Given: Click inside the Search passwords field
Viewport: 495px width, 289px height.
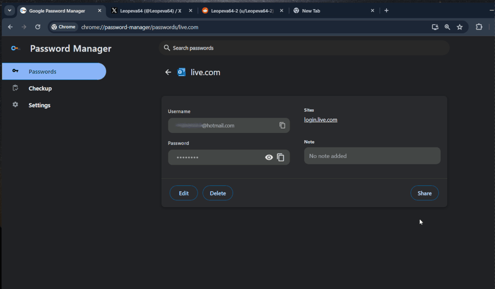Looking at the screenshot, I should pos(304,48).
